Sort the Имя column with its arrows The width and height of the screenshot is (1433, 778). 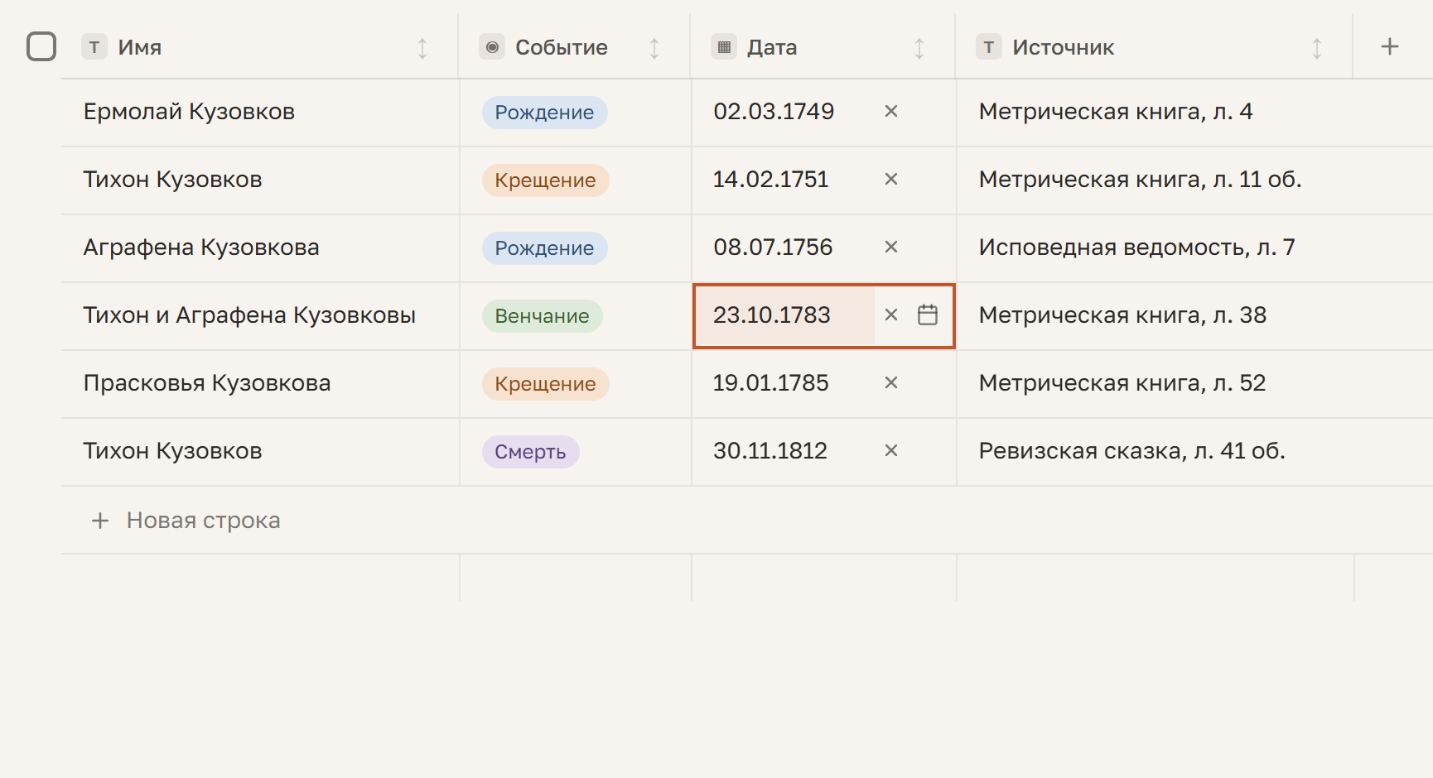(422, 48)
